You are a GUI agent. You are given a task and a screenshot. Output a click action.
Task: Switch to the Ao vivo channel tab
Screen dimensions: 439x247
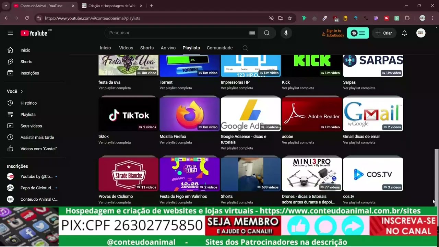(168, 48)
